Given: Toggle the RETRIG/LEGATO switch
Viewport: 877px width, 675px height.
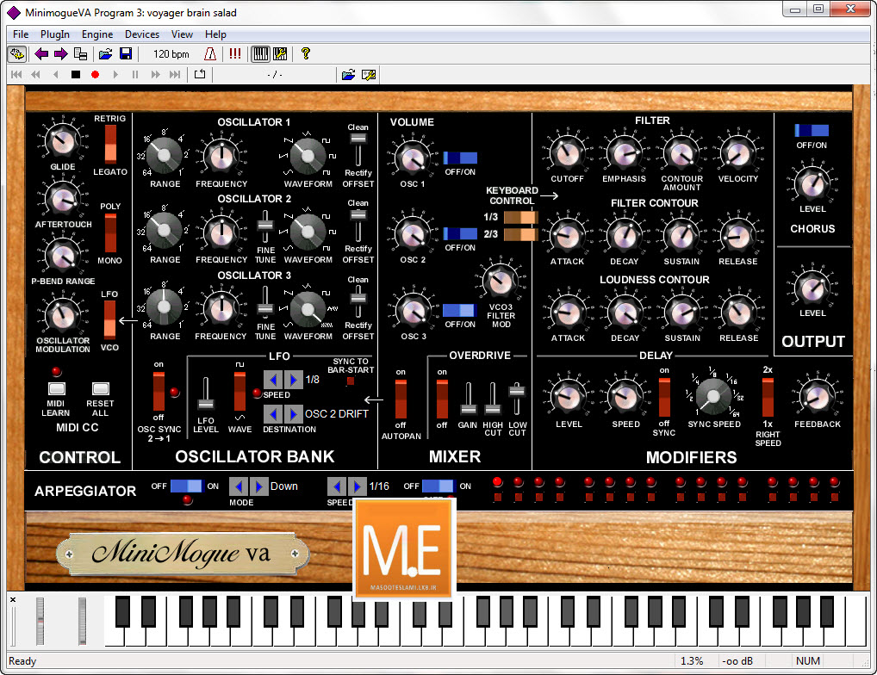Looking at the screenshot, I should [110, 144].
